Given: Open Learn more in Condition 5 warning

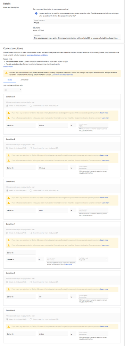Looking at the screenshot, I should (104, 289).
